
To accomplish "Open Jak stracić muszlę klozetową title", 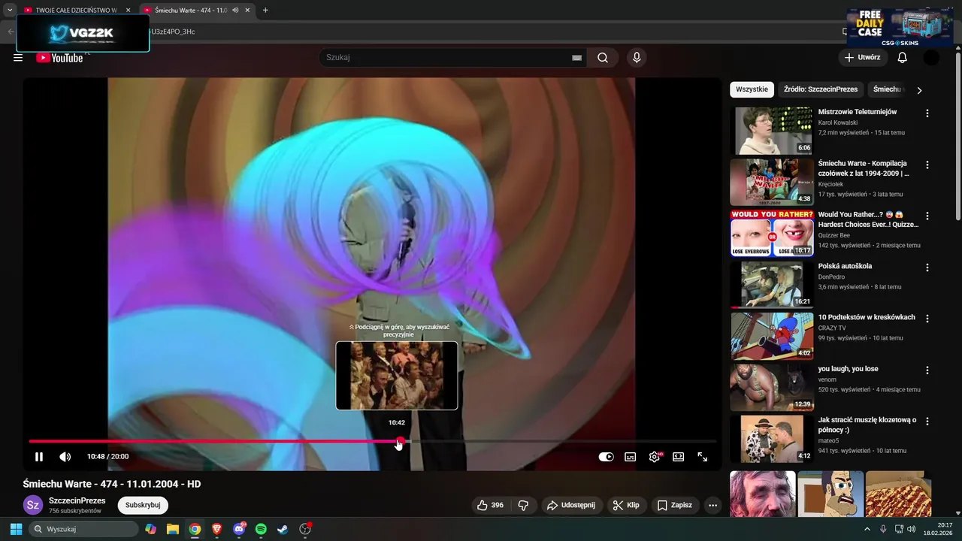I will point(867,425).
